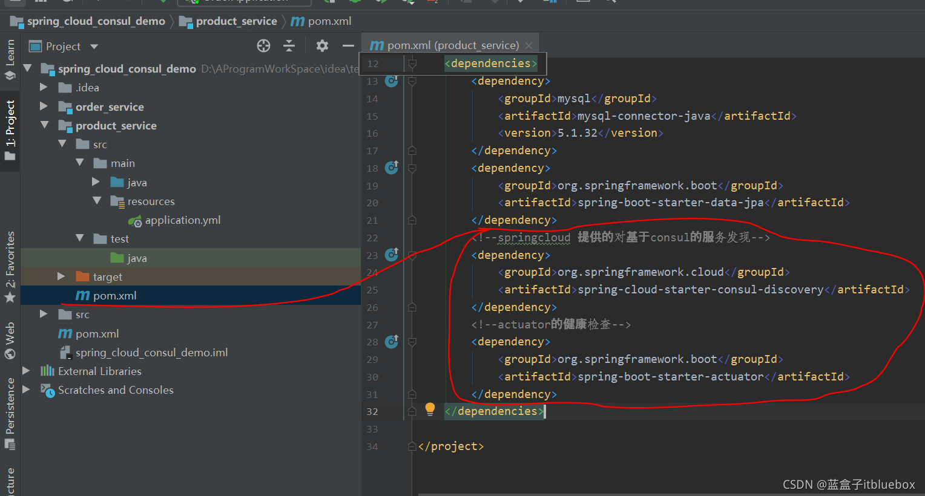Click the Maven icon before product_service pom.xml
Screen dimensions: 925x496
click(82, 296)
